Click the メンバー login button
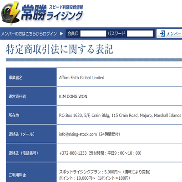 (x=169, y=34)
